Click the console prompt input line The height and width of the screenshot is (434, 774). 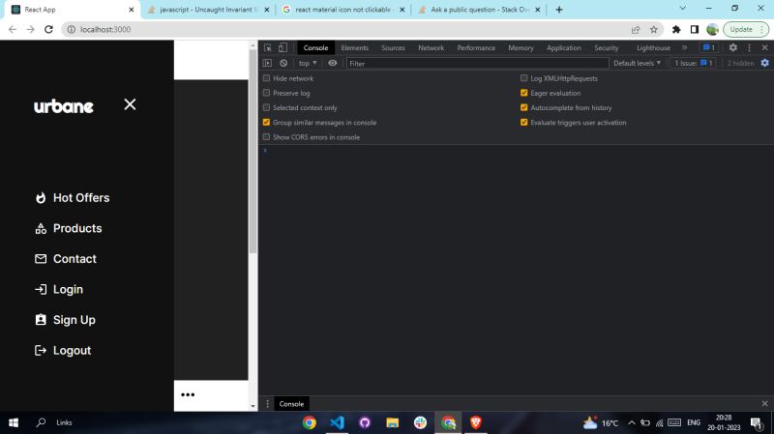click(516, 151)
